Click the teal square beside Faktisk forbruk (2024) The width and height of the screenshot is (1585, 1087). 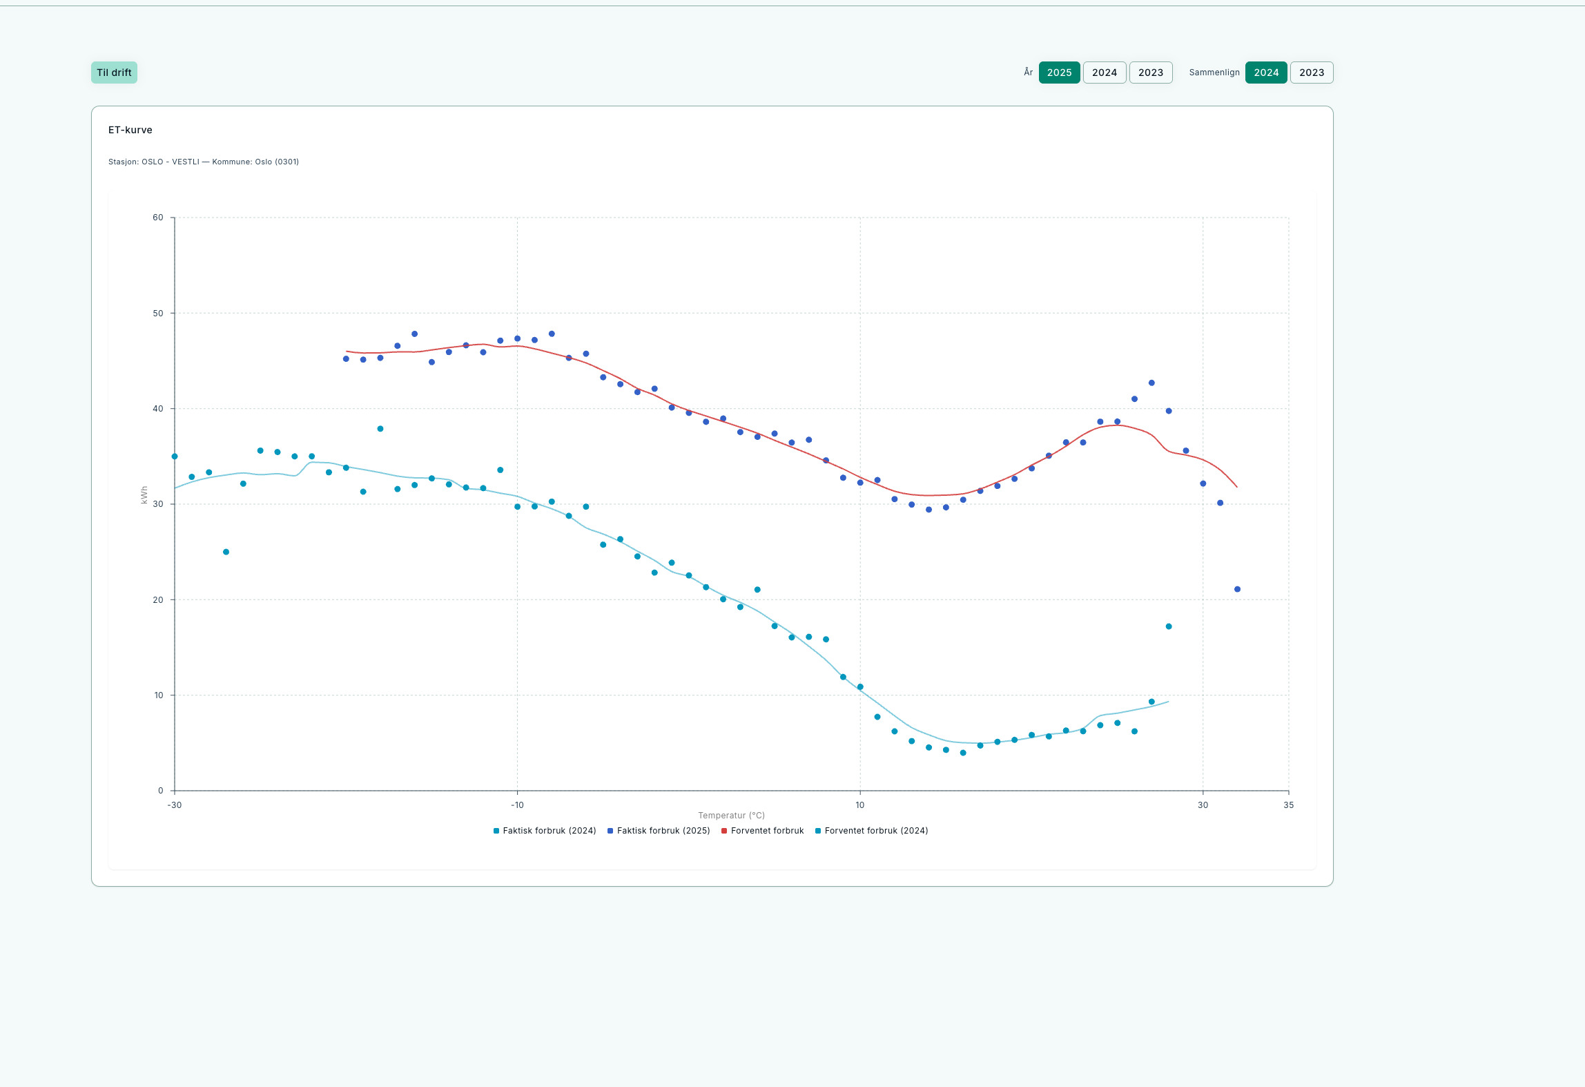[496, 831]
